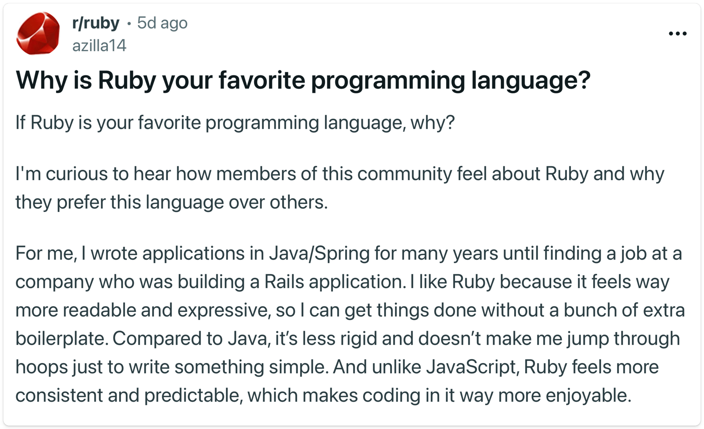Click the "5d ago" post timestamp
Image resolution: width=704 pixels, height=429 pixels.
pyautogui.click(x=162, y=23)
